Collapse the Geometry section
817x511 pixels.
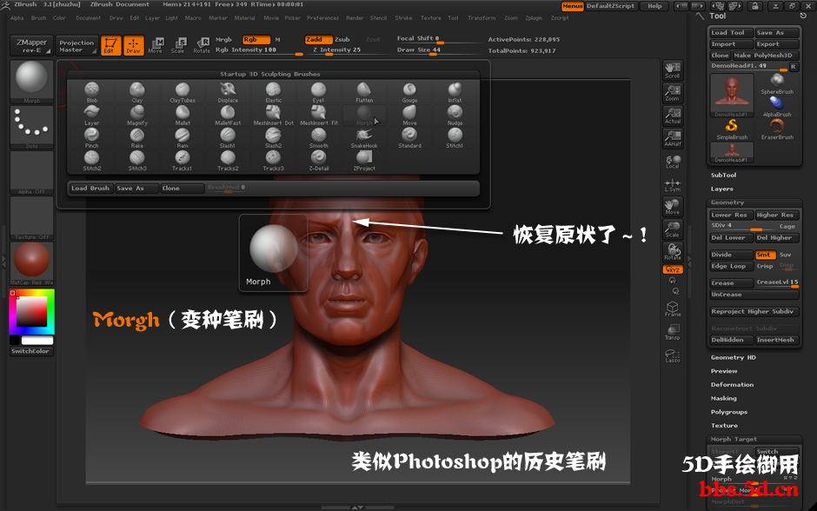[727, 202]
